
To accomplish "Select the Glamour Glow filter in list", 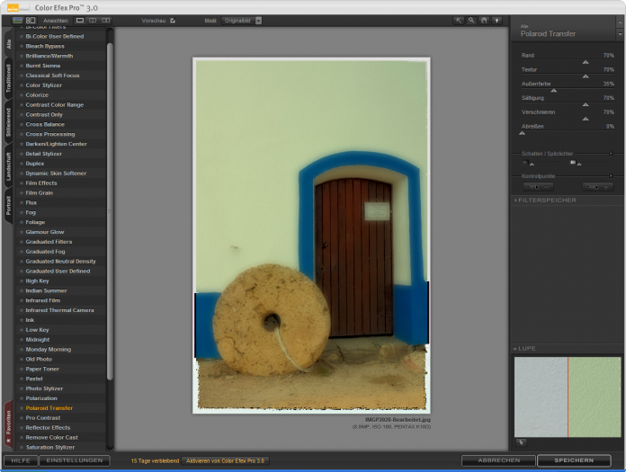I will pos(45,232).
